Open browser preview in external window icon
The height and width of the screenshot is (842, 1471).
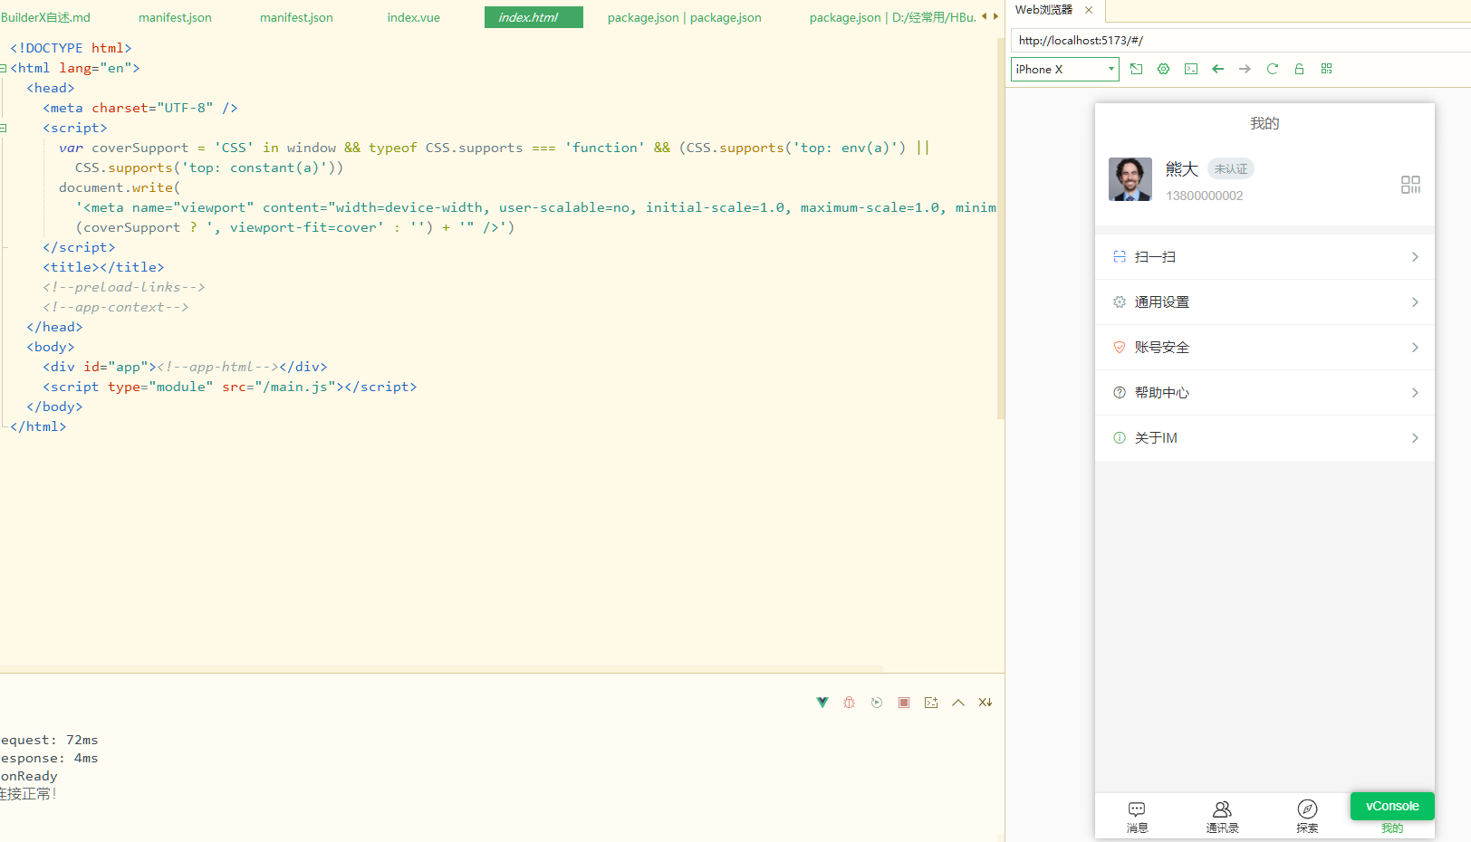point(1137,69)
